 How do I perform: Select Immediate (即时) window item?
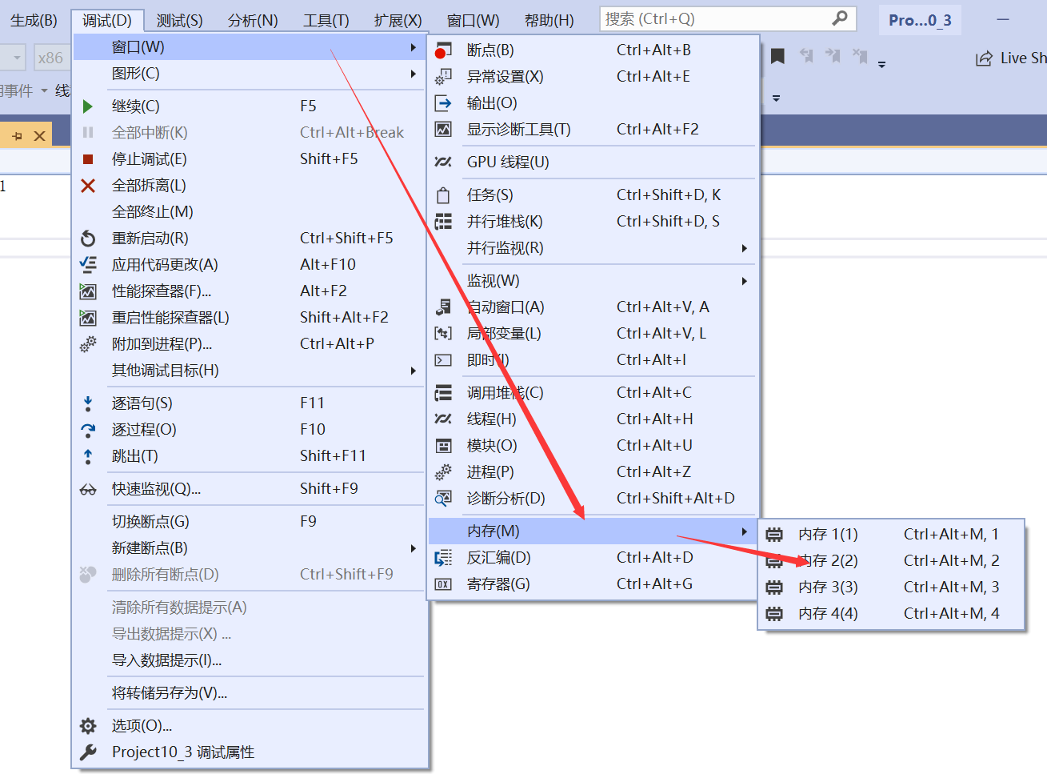tap(593, 360)
